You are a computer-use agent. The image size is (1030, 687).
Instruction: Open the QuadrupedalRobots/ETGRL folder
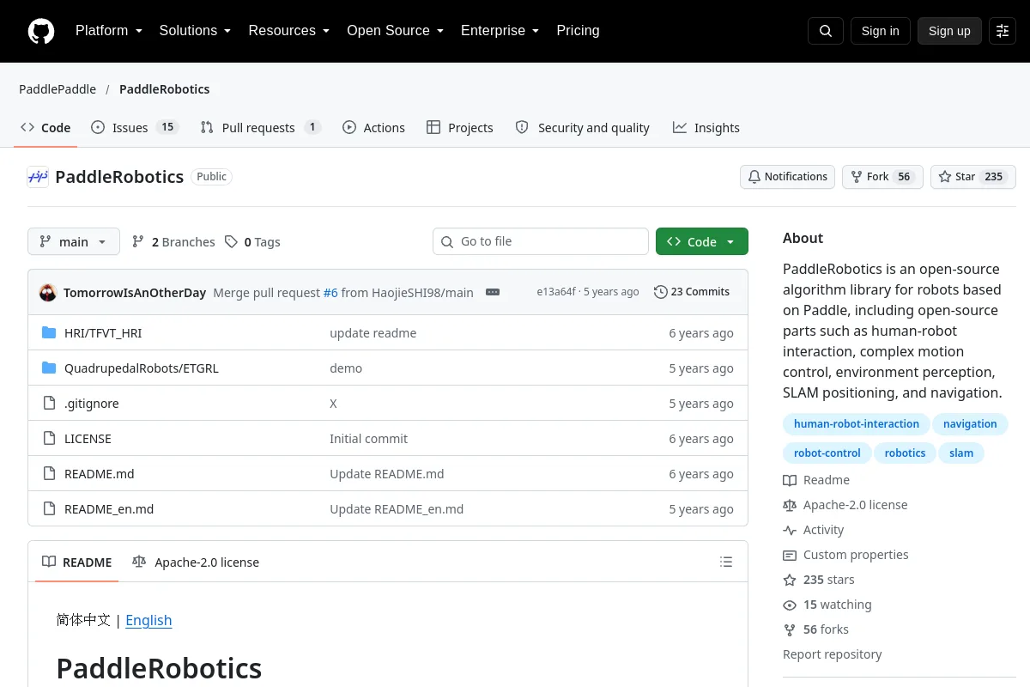tap(142, 368)
